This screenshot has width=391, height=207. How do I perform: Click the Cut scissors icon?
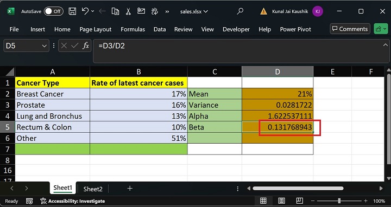[x=128, y=11]
